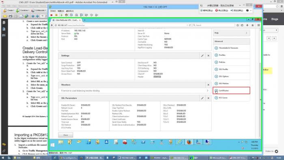Expand the Help panel
Image resolution: width=284 pixels, height=160 pixels.
[x=231, y=33]
